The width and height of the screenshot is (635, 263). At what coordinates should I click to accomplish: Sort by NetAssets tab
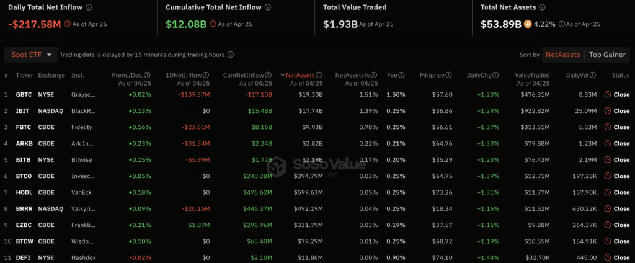(x=563, y=55)
